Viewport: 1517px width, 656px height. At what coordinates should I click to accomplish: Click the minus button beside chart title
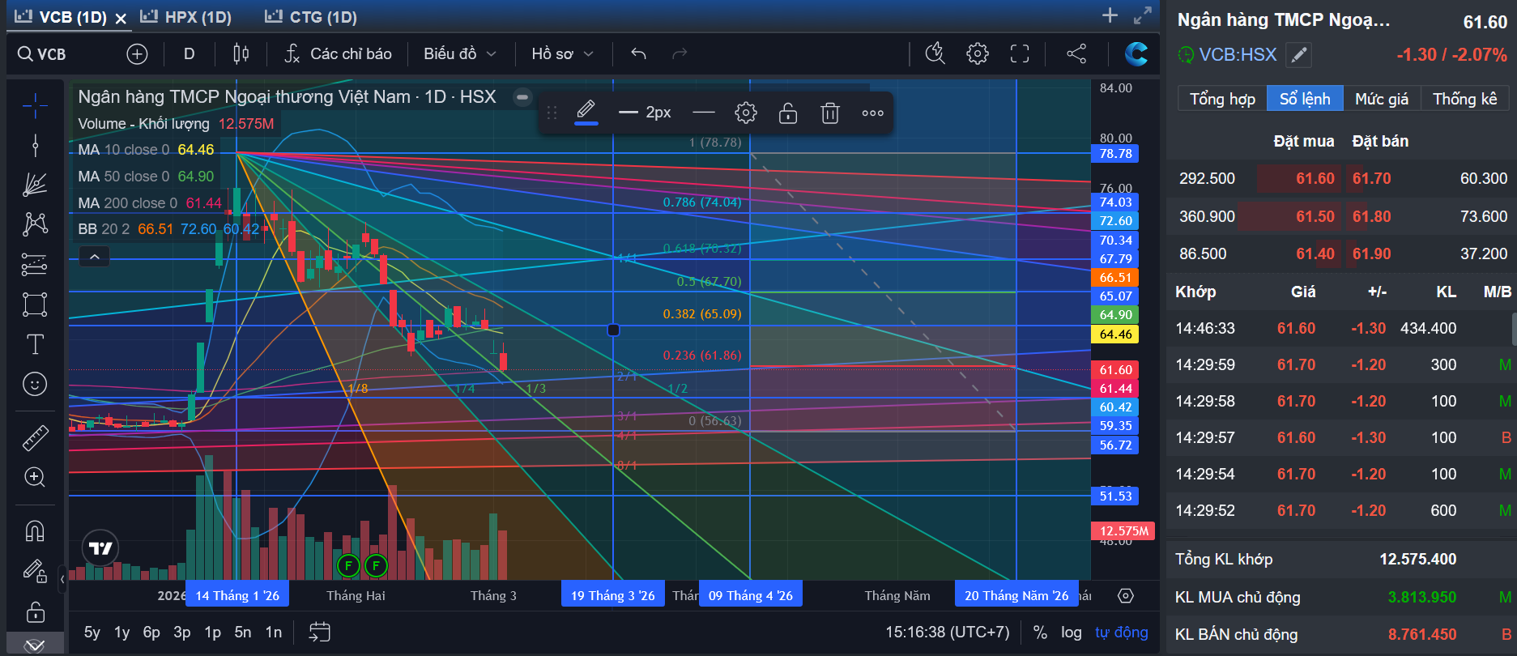(522, 97)
